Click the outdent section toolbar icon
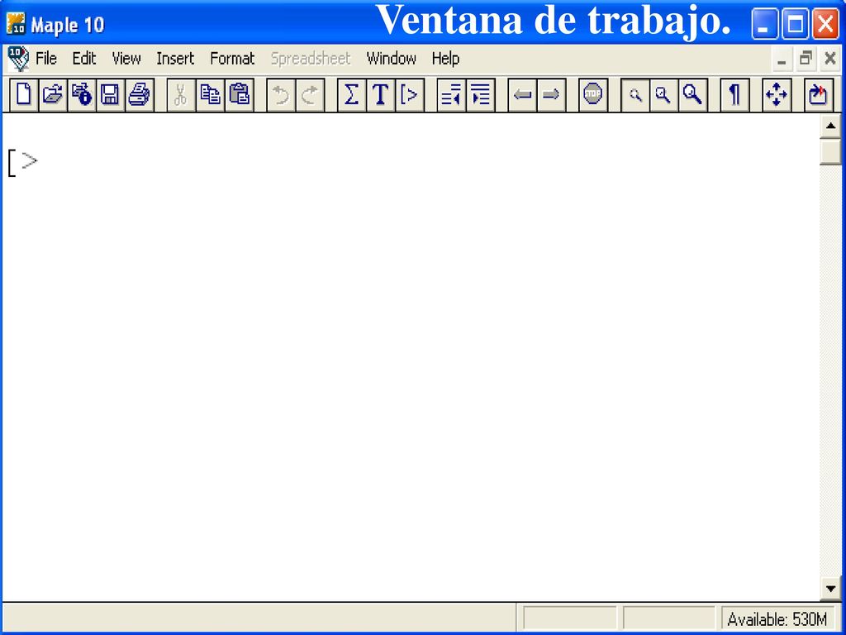Viewport: 846px width, 635px height. (451, 95)
